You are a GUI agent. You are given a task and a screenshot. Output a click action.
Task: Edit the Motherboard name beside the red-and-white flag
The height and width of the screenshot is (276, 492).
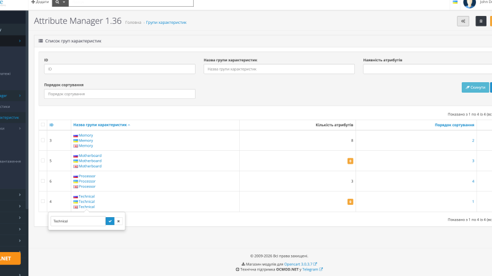(90, 166)
